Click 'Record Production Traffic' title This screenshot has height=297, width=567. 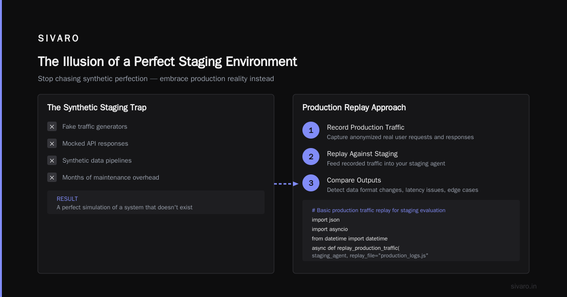pos(366,127)
